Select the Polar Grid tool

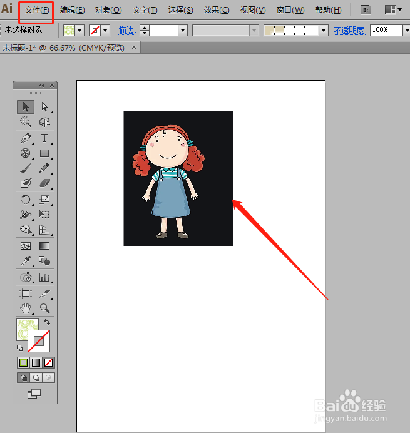coord(26,153)
